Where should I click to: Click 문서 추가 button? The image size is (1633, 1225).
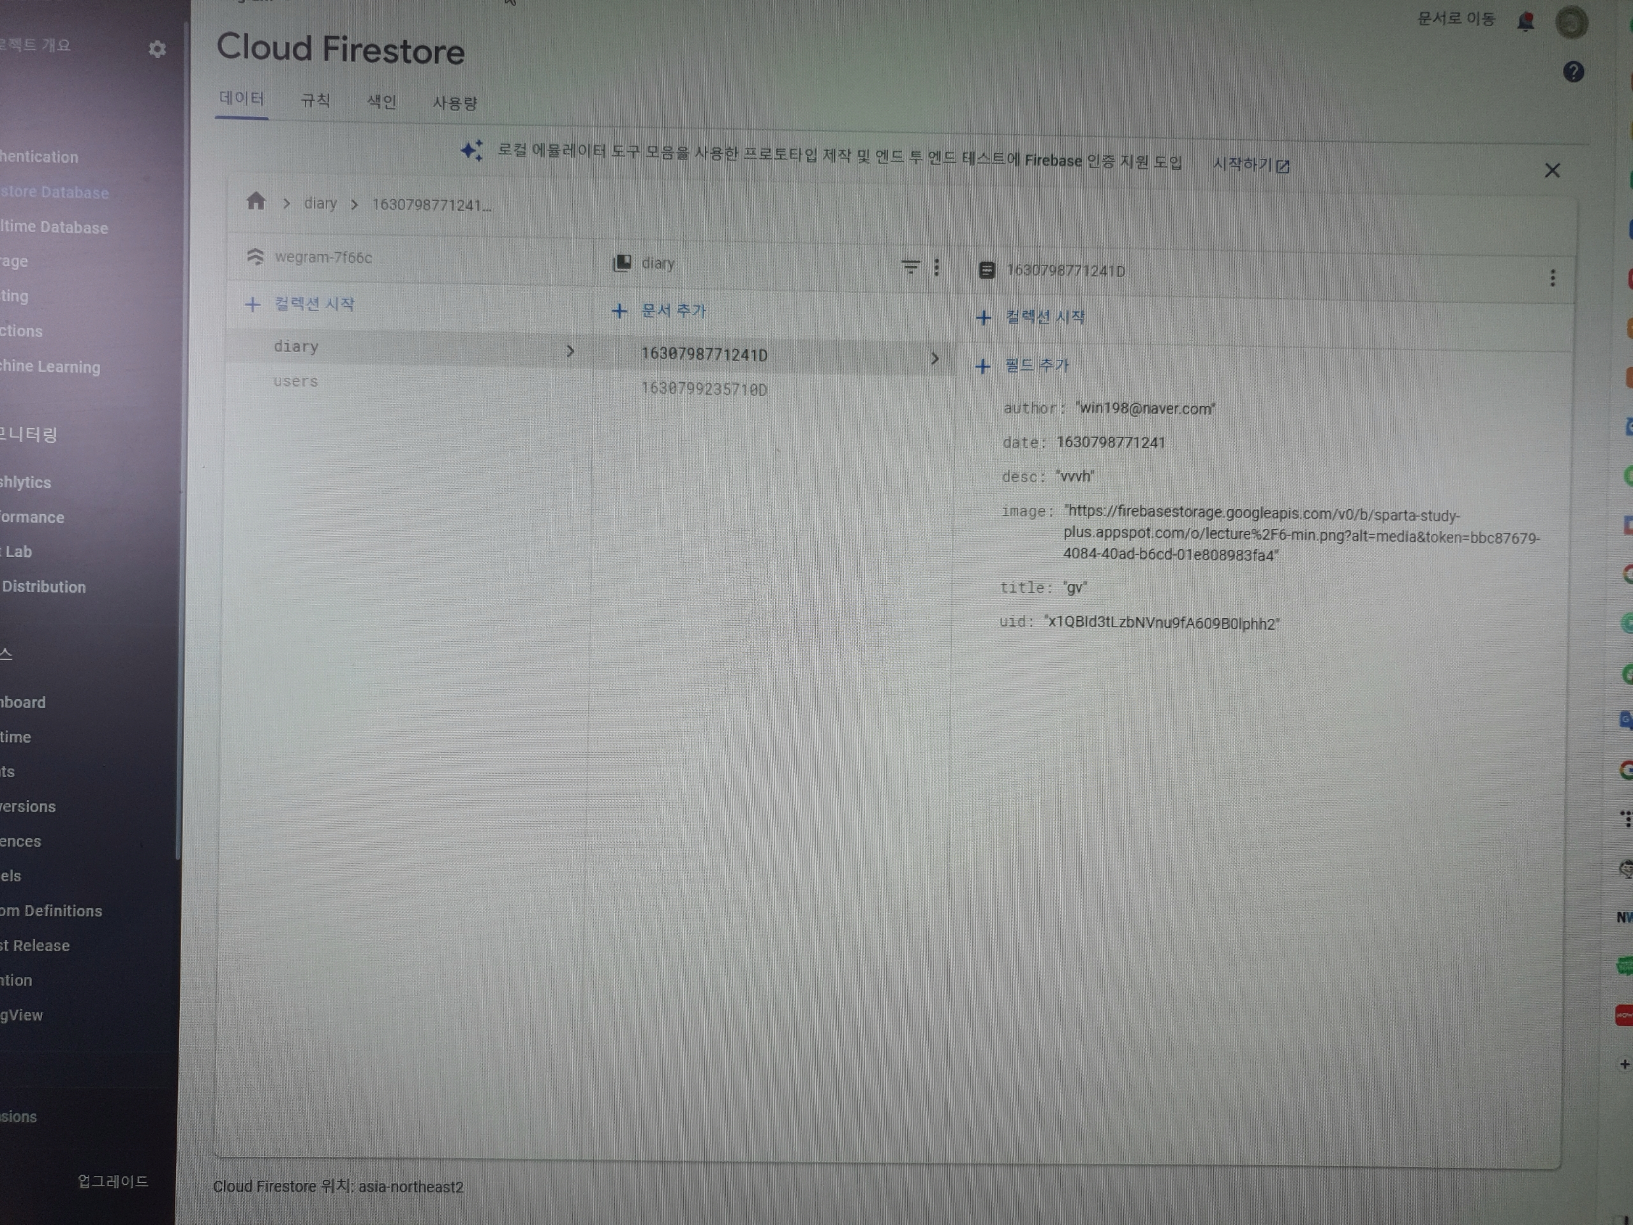tap(659, 311)
